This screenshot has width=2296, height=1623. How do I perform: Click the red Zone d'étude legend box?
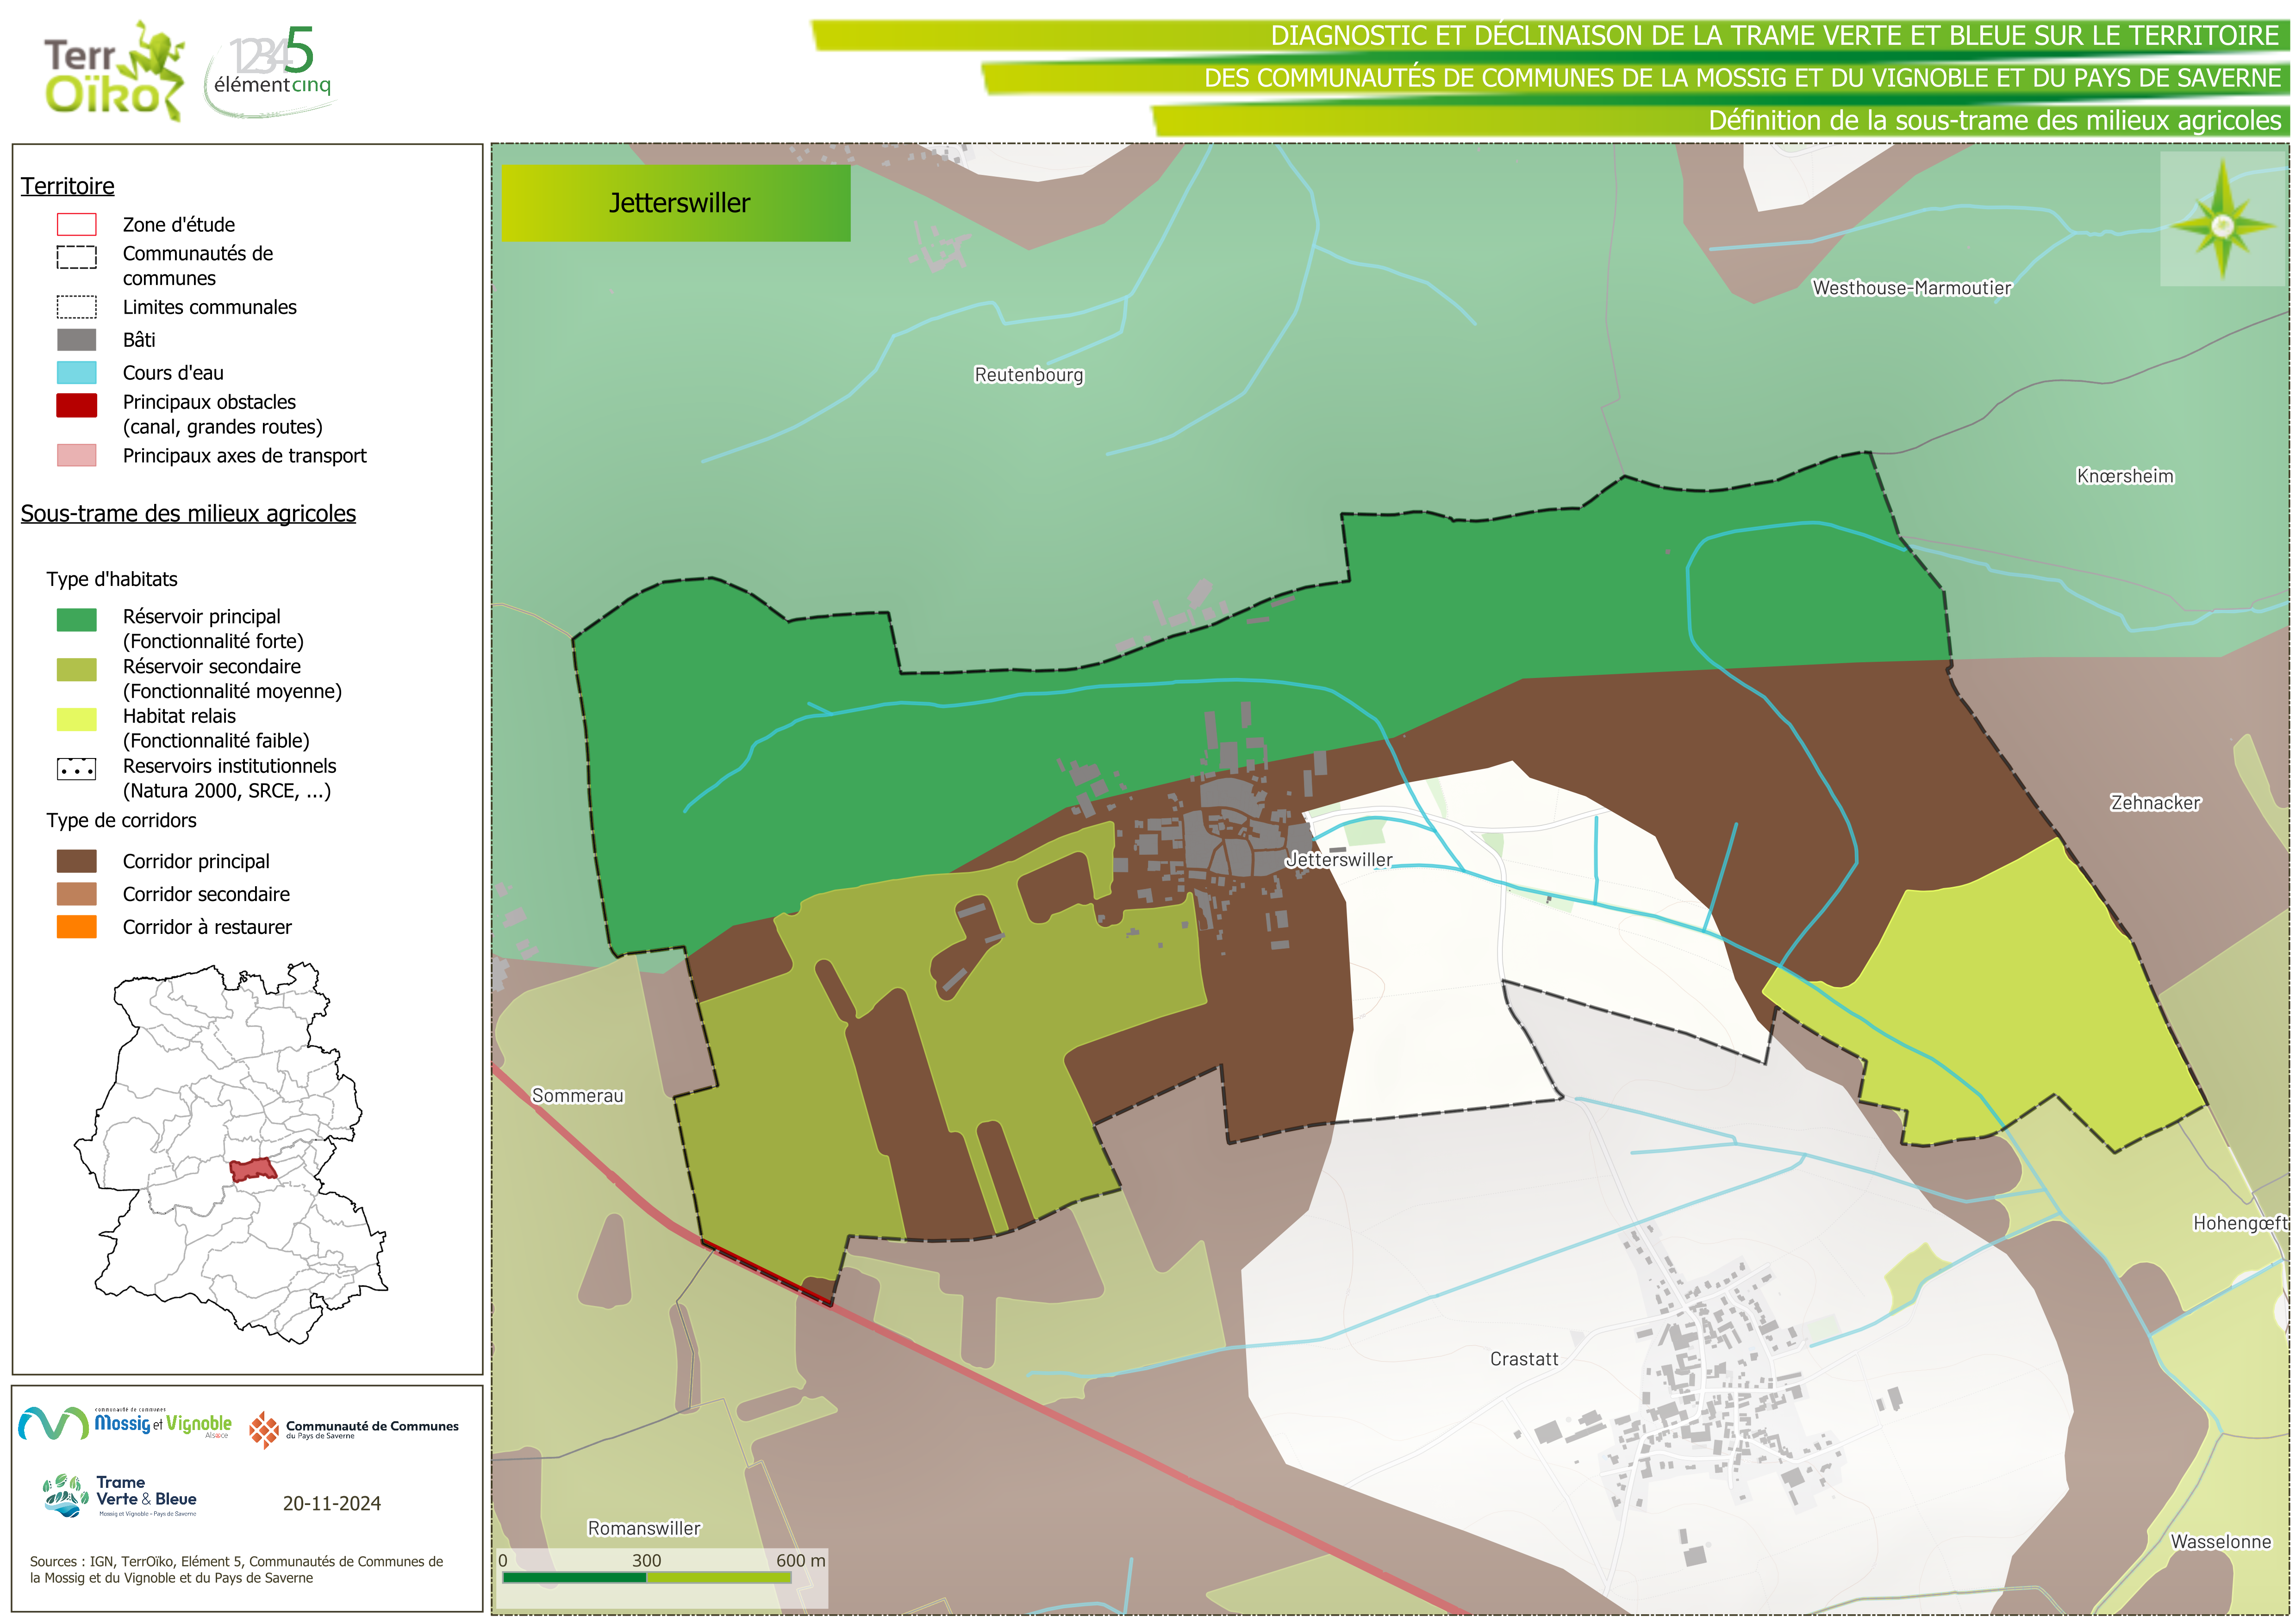coord(76,224)
